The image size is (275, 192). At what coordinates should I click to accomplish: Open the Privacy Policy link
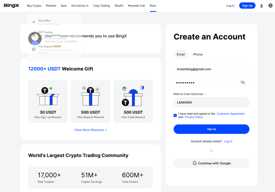194,117
